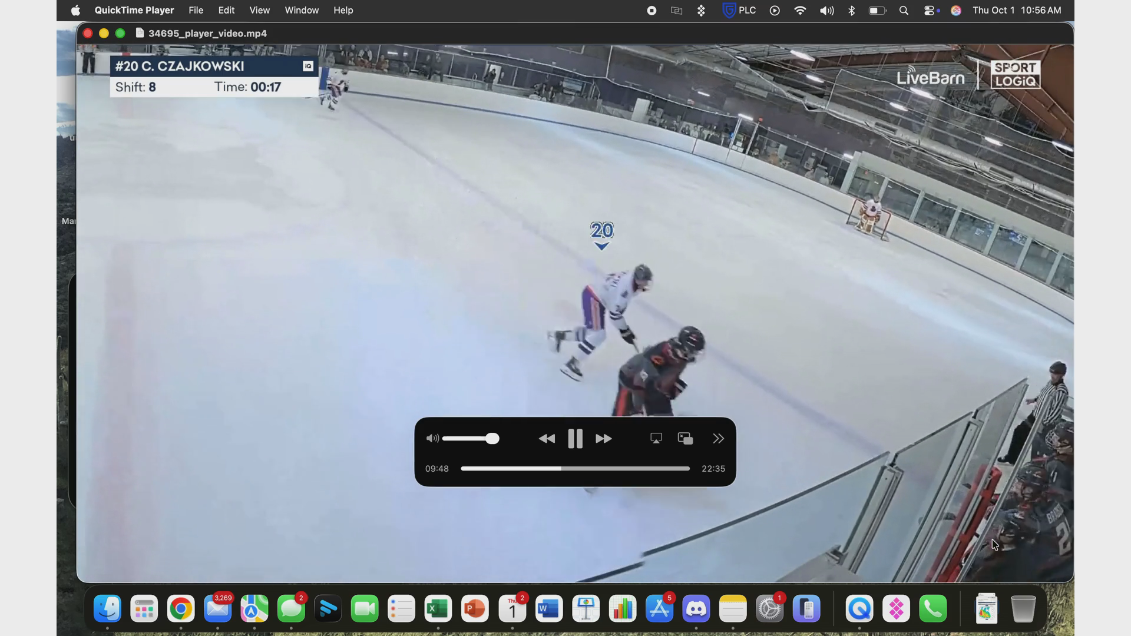The width and height of the screenshot is (1131, 636).
Task: Launch Google Chrome from the Dock
Action: 181,609
